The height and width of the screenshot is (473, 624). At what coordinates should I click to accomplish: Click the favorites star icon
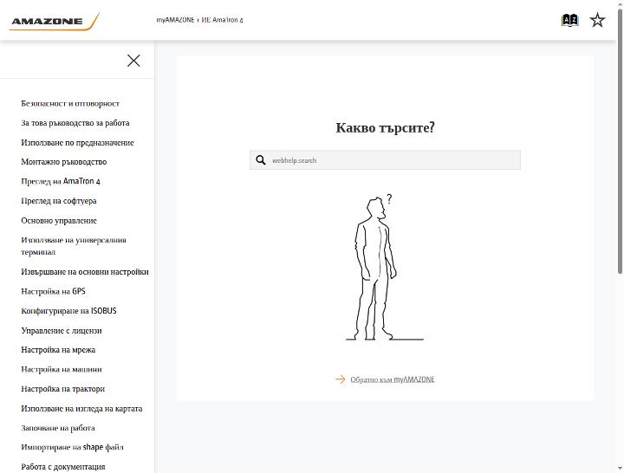597,20
